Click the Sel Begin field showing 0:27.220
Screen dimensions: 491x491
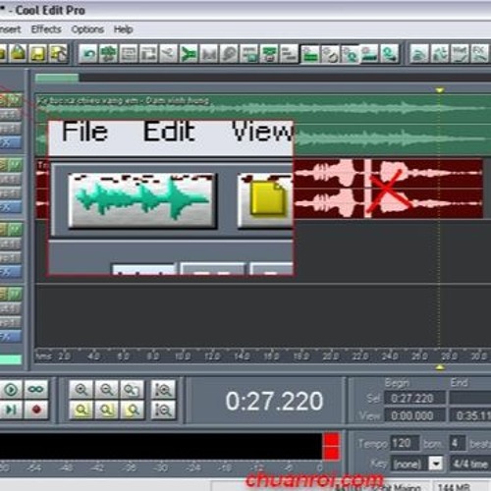tap(414, 399)
